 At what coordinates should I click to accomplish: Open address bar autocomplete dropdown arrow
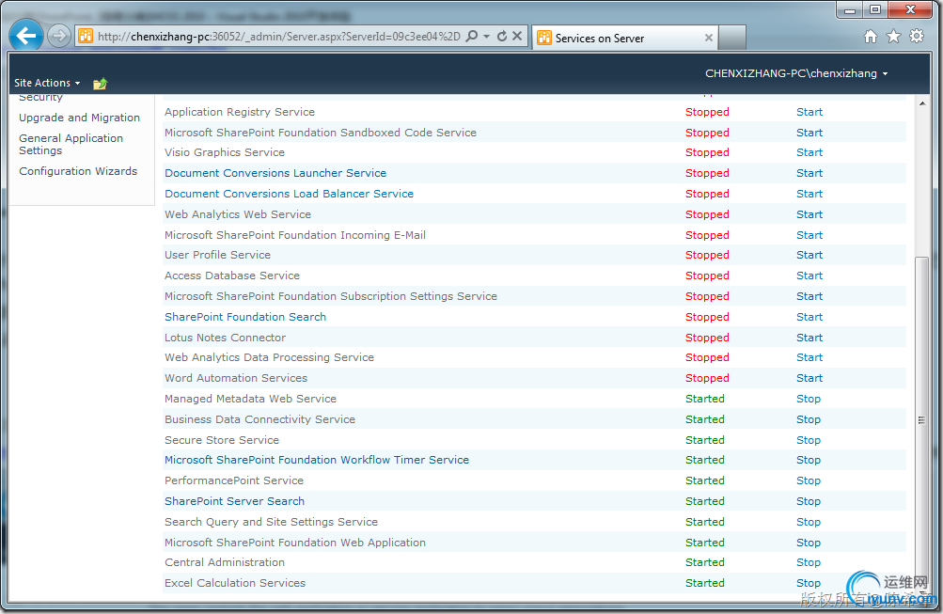point(486,36)
